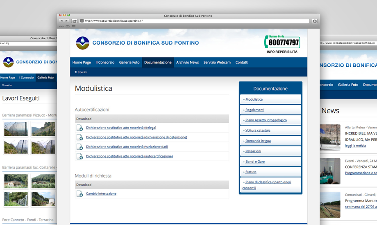Click the Consorzio logo in the left window

pyautogui.click(x=9, y=62)
